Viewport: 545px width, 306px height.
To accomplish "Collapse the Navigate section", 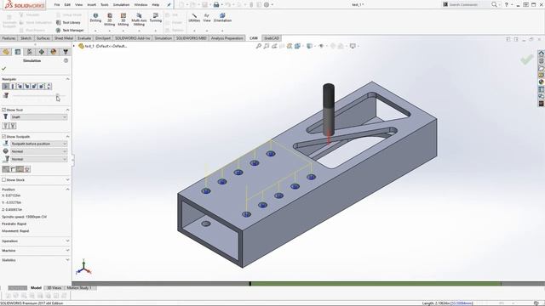I will (x=67, y=79).
